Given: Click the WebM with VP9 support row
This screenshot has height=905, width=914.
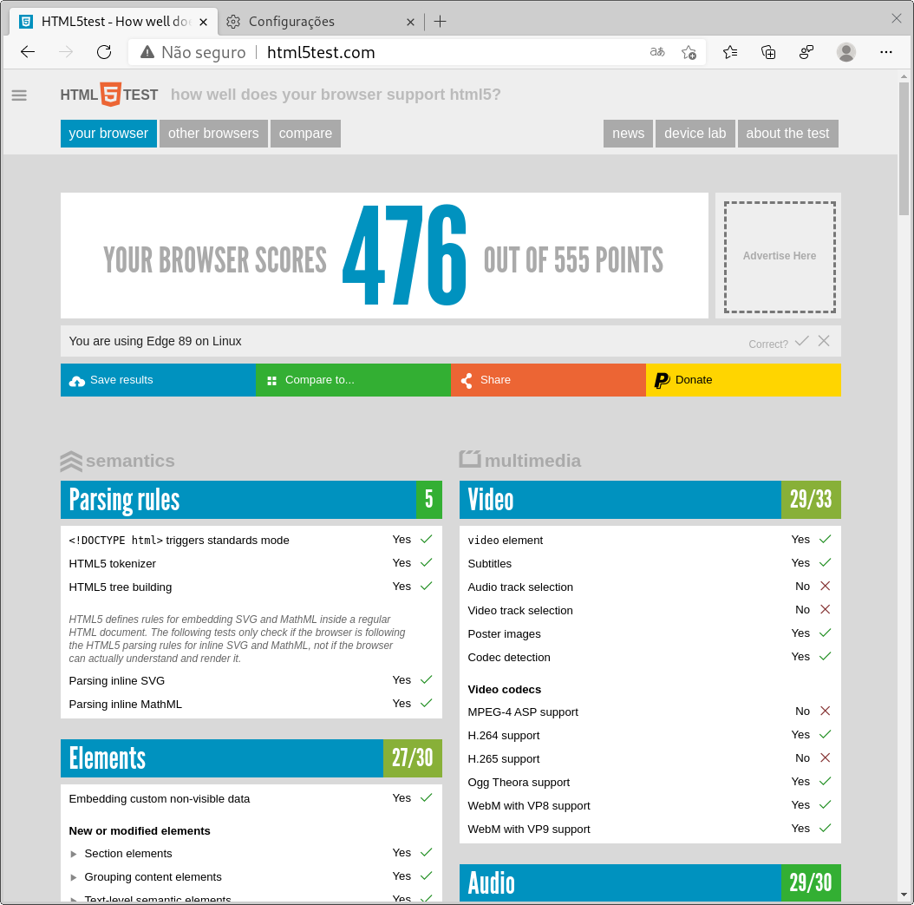Looking at the screenshot, I should tap(650, 829).
